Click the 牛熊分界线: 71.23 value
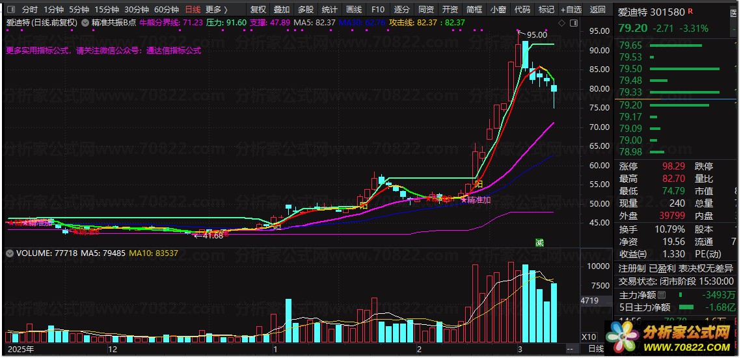This screenshot has height=358, width=741. (x=171, y=22)
